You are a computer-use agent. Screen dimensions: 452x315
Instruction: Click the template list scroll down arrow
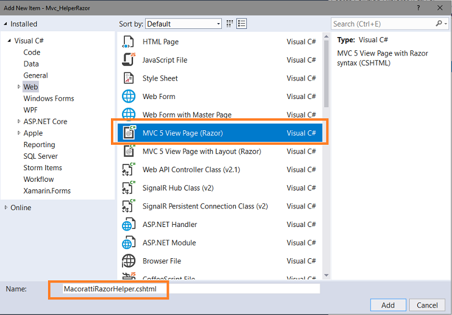point(327,275)
